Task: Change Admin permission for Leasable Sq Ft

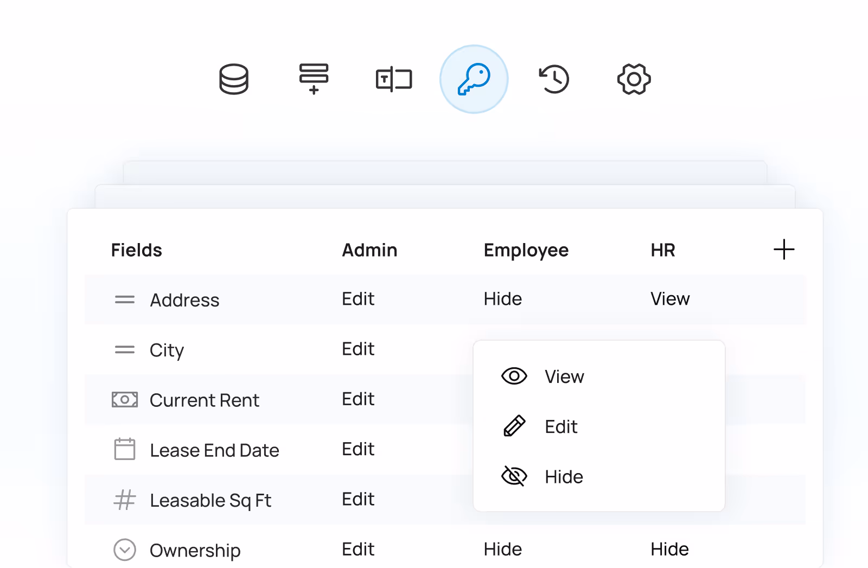Action: (358, 499)
